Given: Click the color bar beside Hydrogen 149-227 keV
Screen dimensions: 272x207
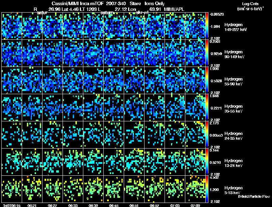Looking at the screenshot, I should (207, 26).
